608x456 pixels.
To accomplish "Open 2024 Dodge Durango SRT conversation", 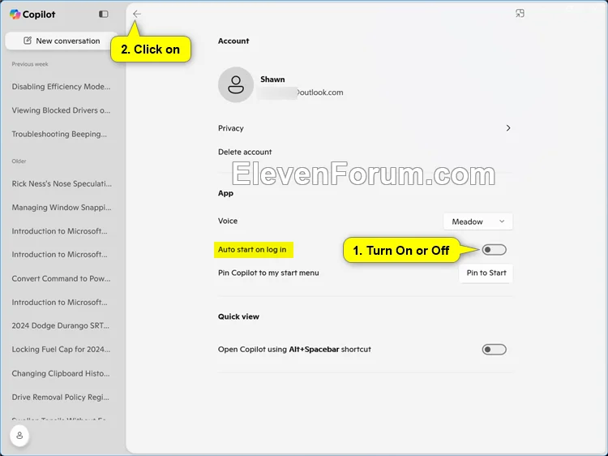I will 61,325.
